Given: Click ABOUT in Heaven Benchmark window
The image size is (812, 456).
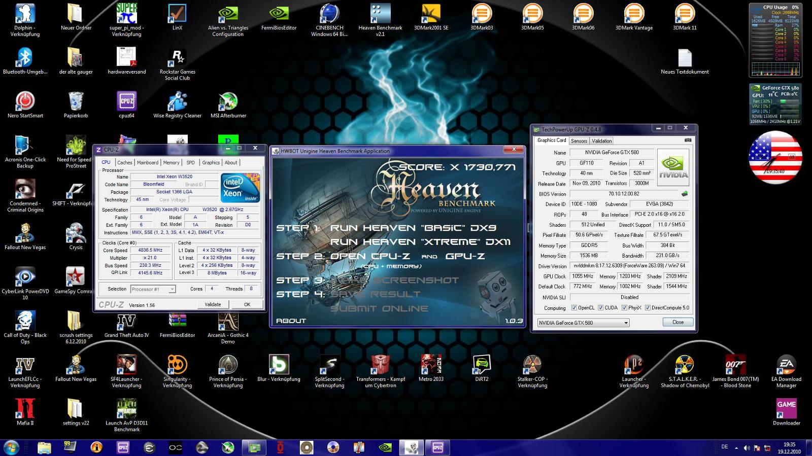Looking at the screenshot, I should (291, 321).
